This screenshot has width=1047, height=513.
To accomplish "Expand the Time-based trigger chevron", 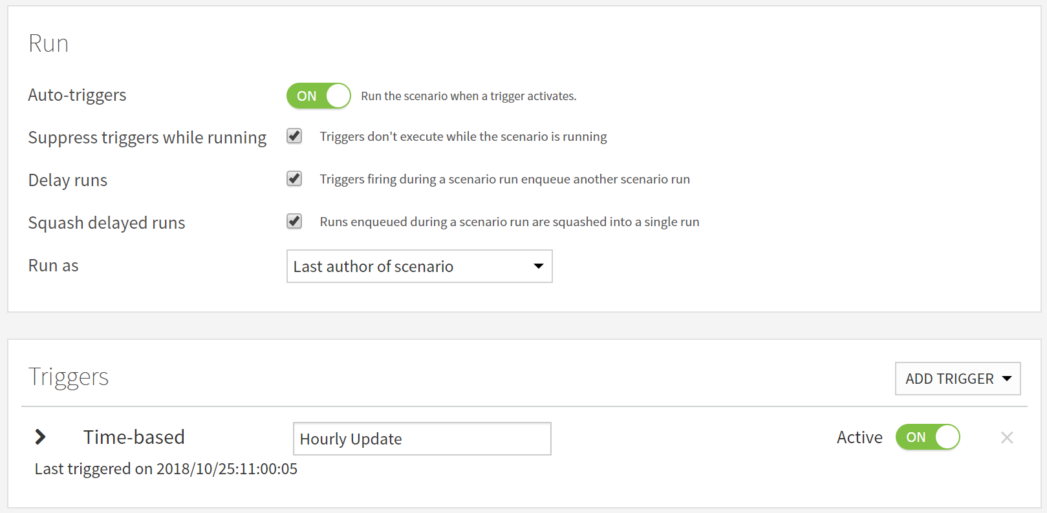I will (x=40, y=437).
